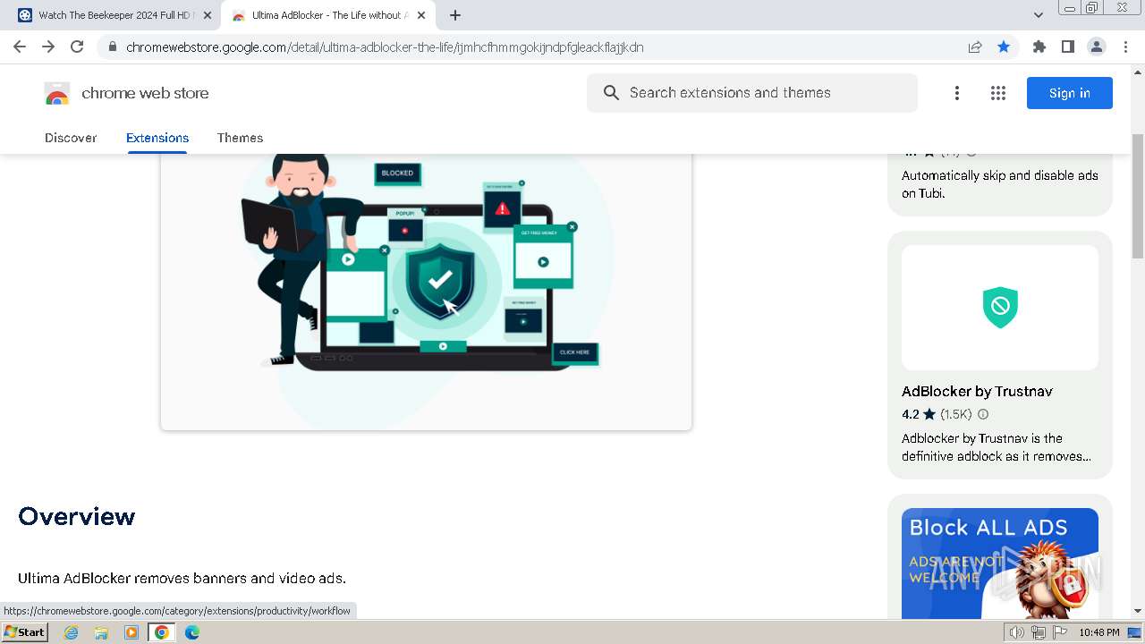Screen dimensions: 1145x644
Task: Open File Explorer from taskbar
Action: (101, 632)
